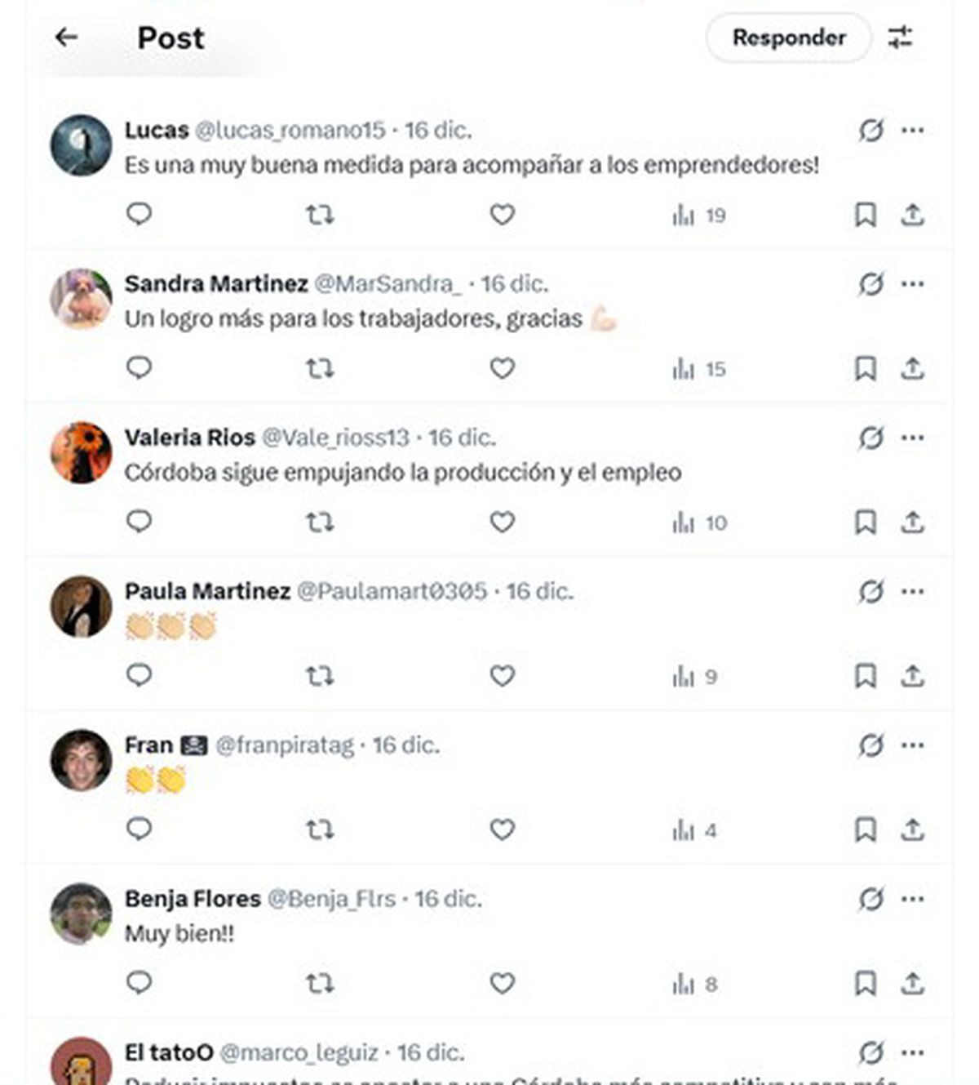Select the Post header label
979x1085 pixels.
[x=169, y=38]
